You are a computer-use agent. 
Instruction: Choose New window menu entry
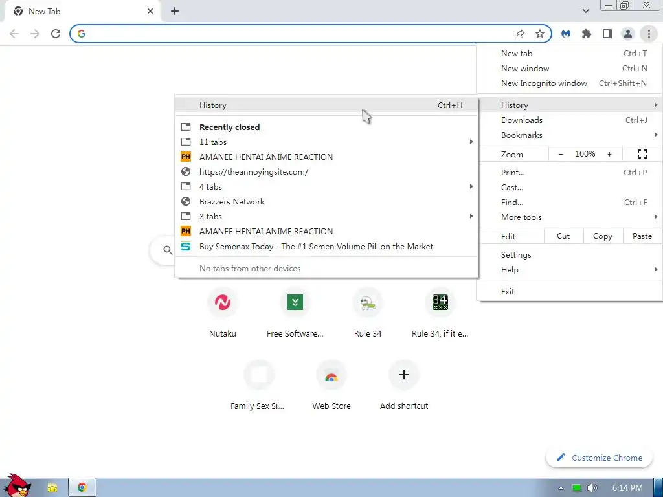(570, 69)
